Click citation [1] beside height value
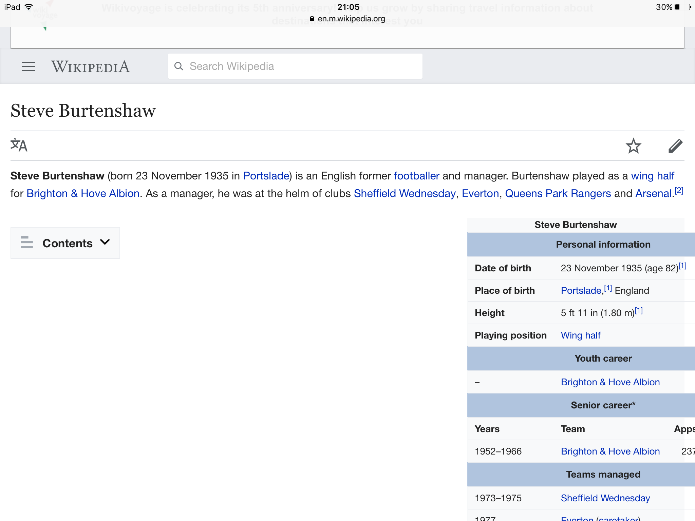Viewport: 695px width, 521px height. (x=639, y=311)
